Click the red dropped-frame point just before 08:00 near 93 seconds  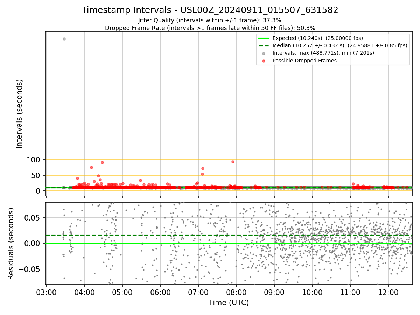coord(233,162)
